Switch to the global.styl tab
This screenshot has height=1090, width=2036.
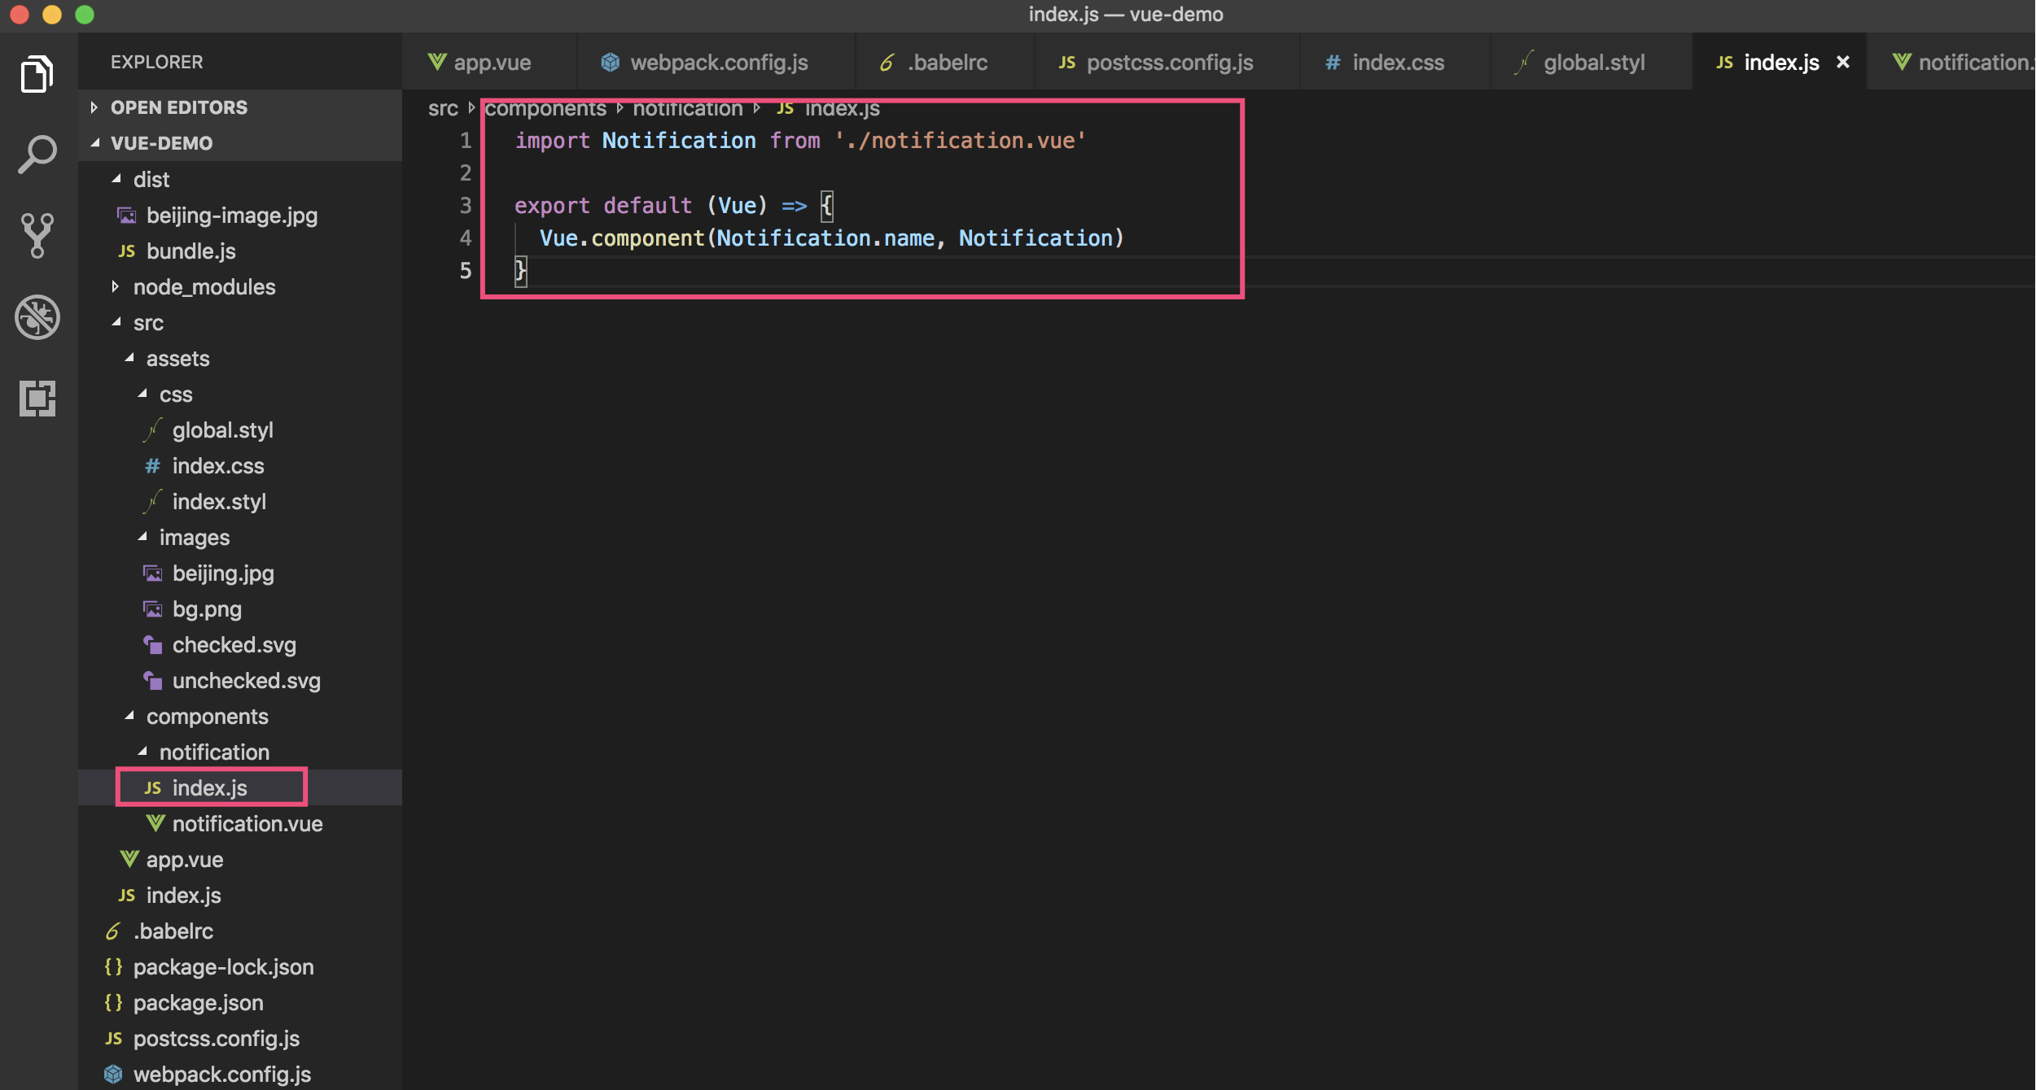1593,63
